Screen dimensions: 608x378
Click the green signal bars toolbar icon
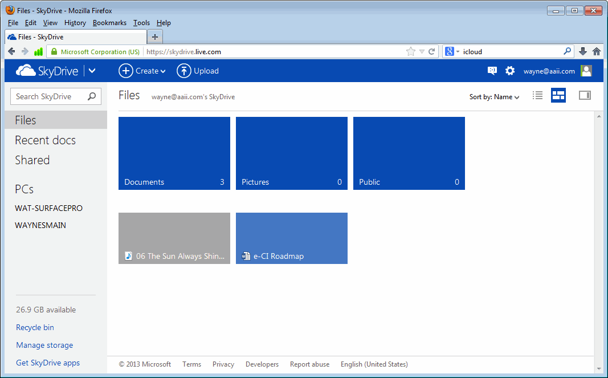38,51
